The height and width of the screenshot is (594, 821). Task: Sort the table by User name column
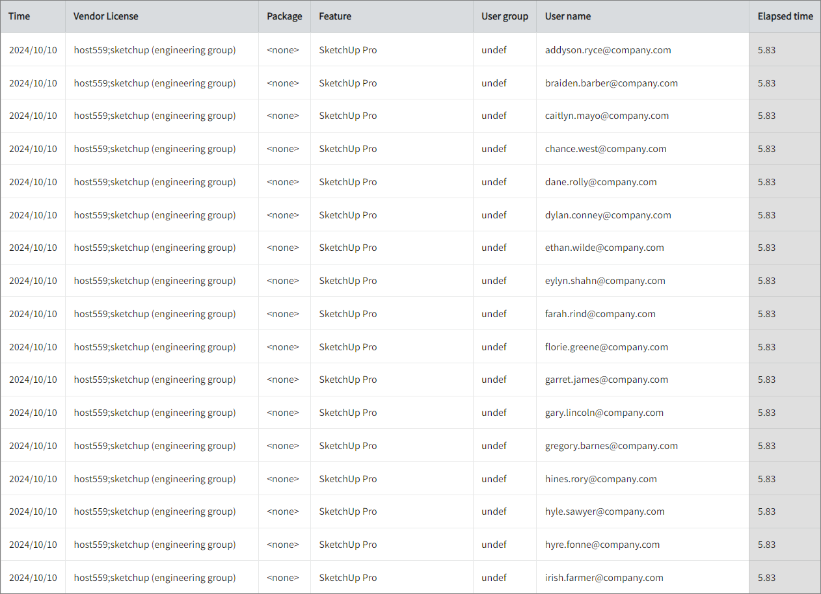tap(567, 16)
